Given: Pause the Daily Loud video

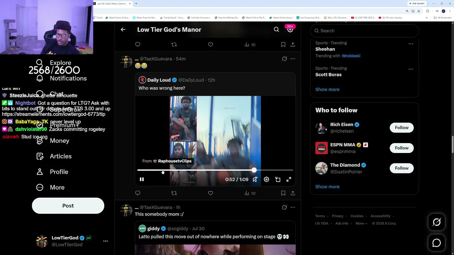Looking at the screenshot, I should tap(142, 180).
